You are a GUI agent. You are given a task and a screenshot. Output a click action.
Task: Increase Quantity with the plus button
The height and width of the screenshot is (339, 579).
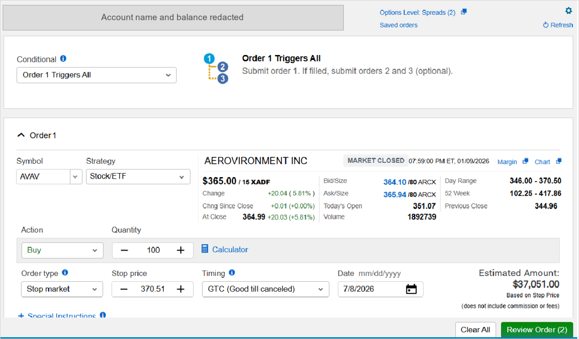(181, 250)
